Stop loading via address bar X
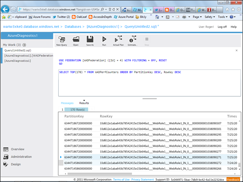Image resolution: width=243 pixels, height=182 pixels. tap(117, 9)
